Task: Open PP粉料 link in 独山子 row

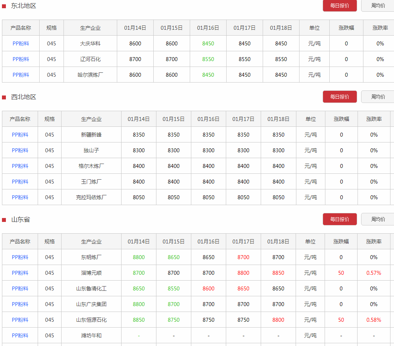Action: pyautogui.click(x=20, y=150)
